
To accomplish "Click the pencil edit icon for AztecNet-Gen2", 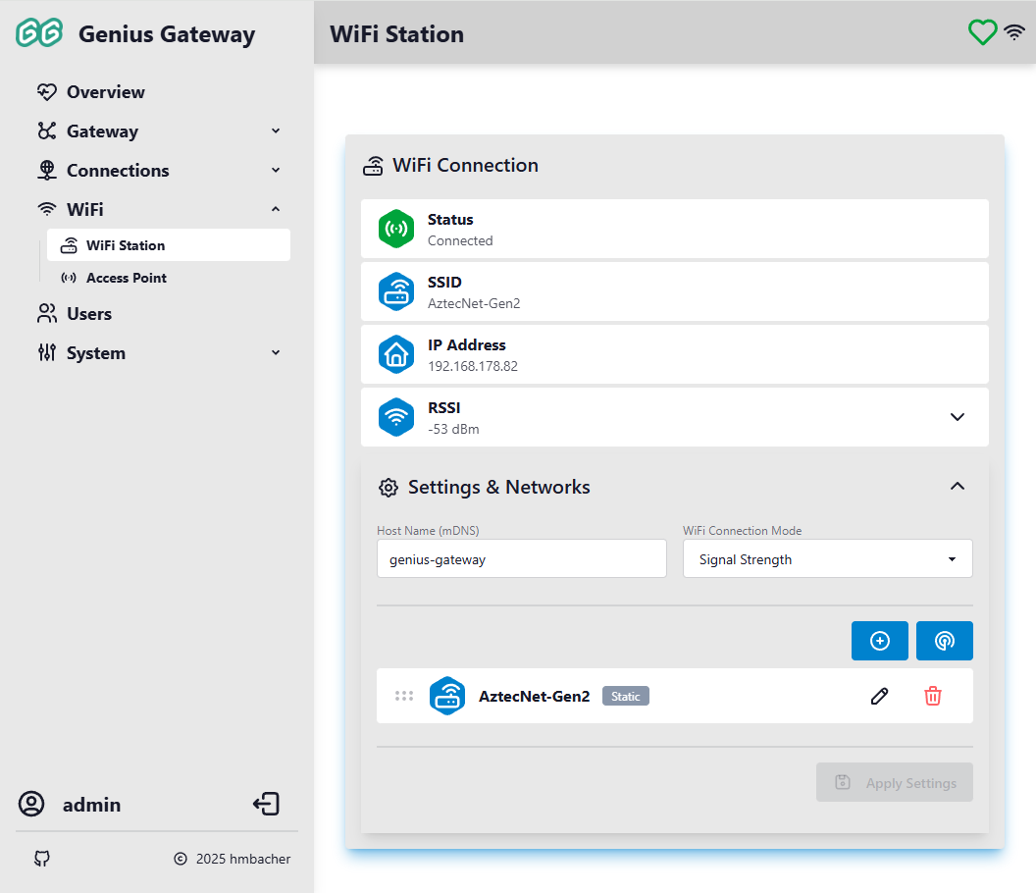I will [x=880, y=696].
